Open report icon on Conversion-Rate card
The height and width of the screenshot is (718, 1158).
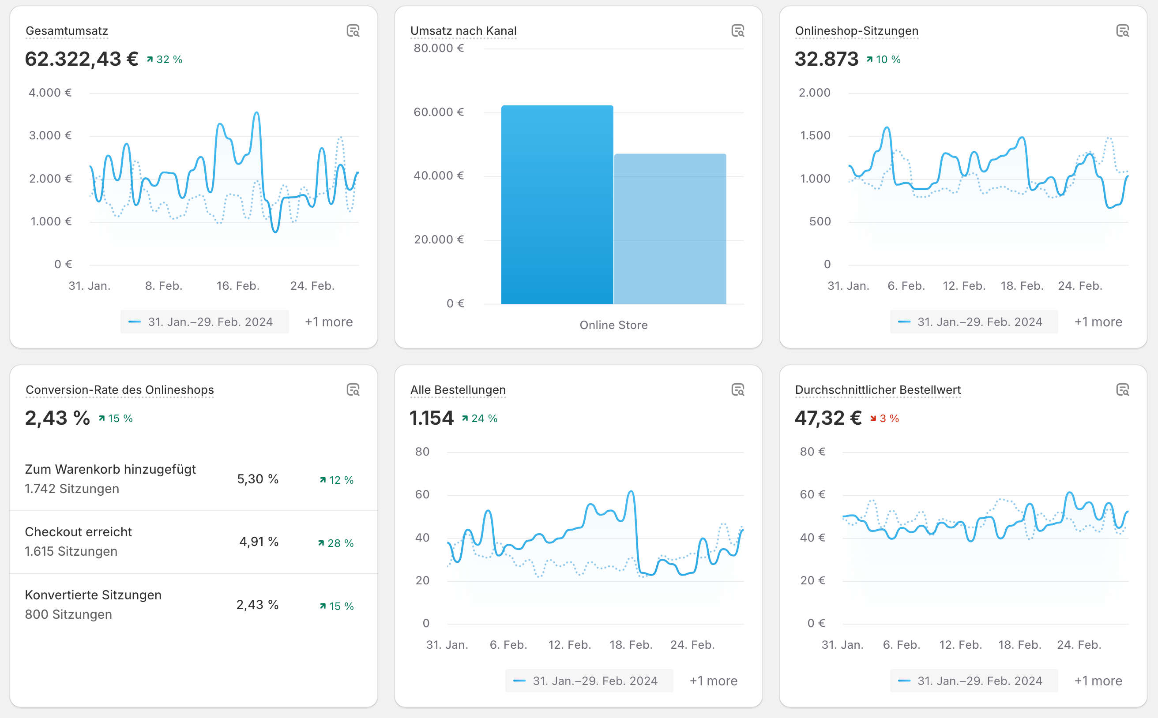pos(353,390)
